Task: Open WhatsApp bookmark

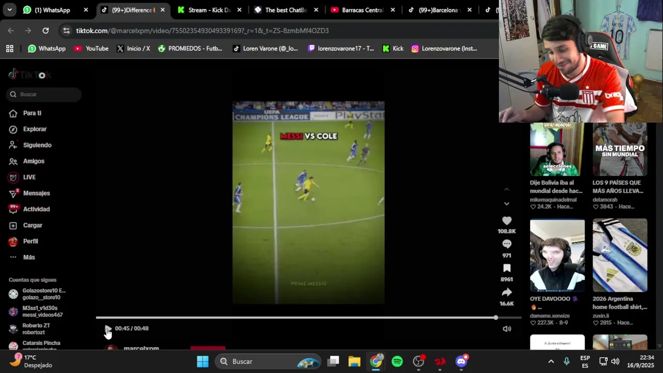Action: (47, 49)
